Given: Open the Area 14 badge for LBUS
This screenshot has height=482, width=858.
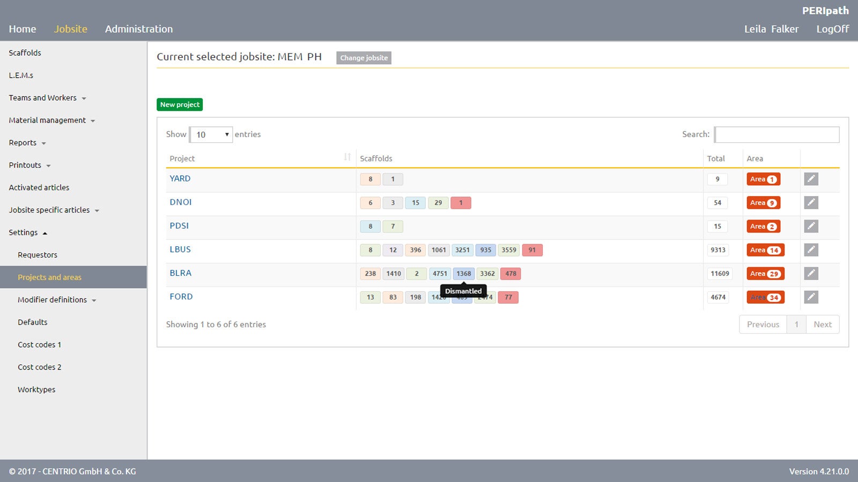Looking at the screenshot, I should pos(765,250).
